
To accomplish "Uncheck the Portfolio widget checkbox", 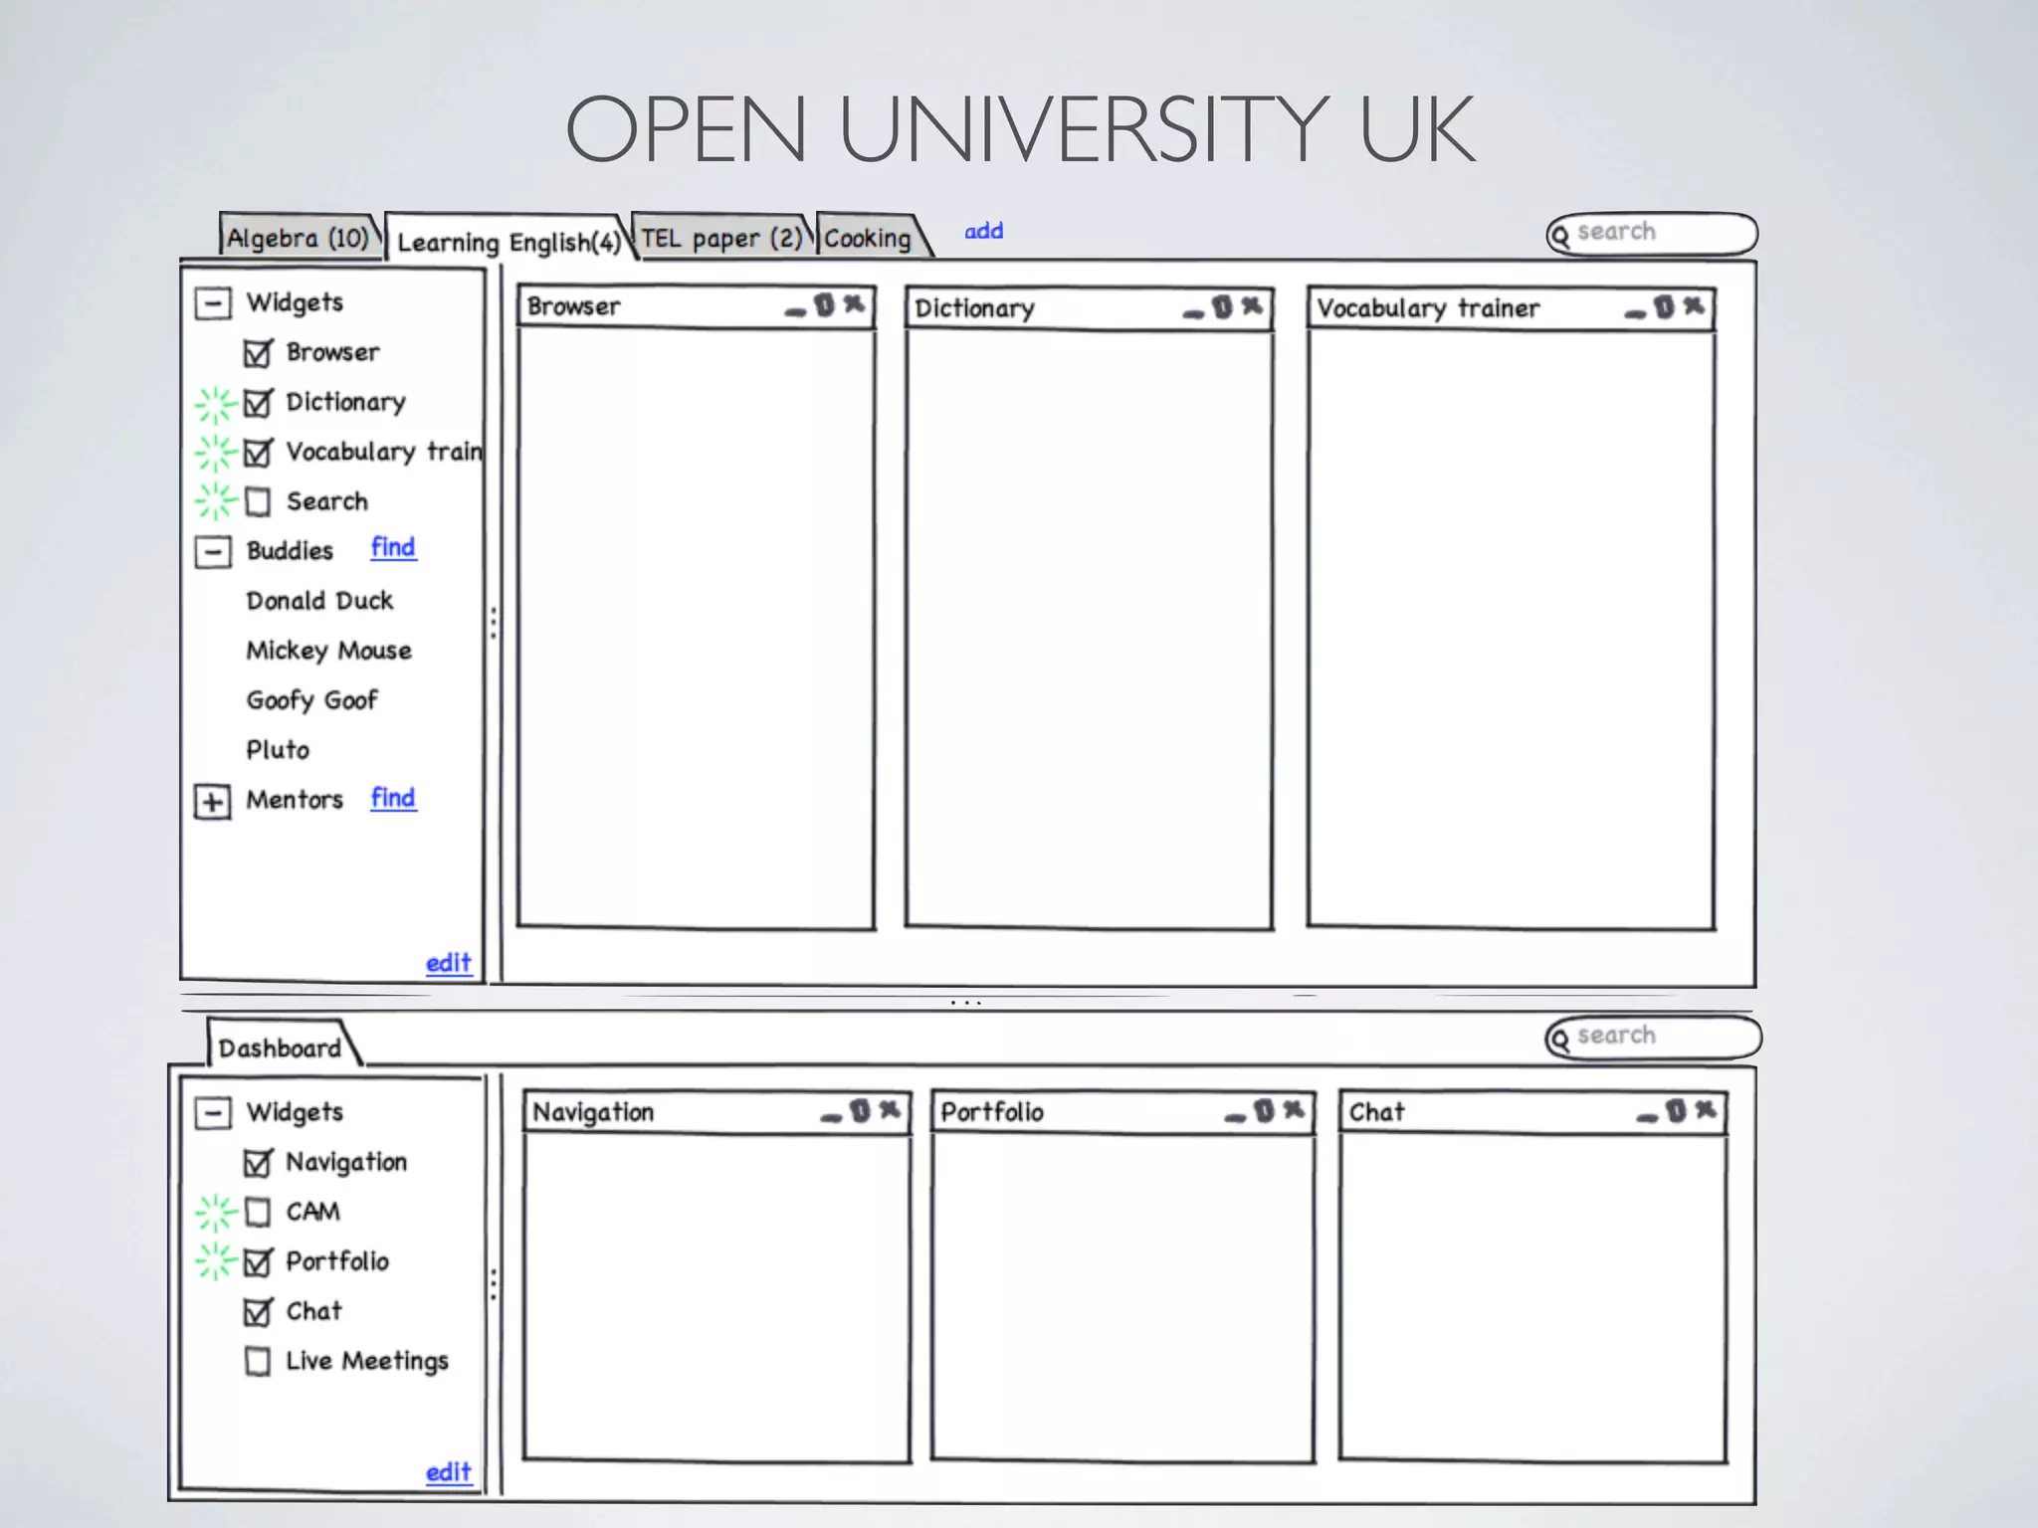I will pos(258,1262).
